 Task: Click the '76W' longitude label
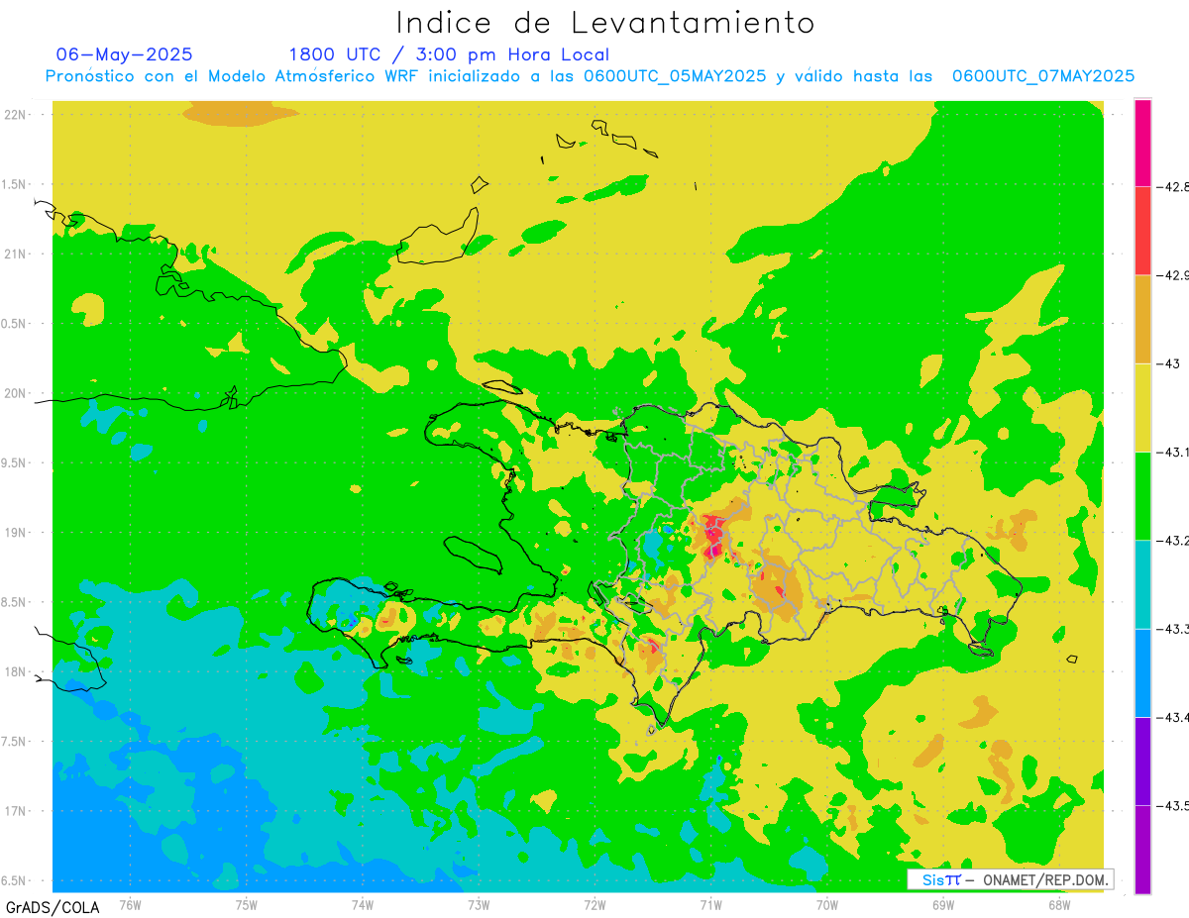pos(130,903)
